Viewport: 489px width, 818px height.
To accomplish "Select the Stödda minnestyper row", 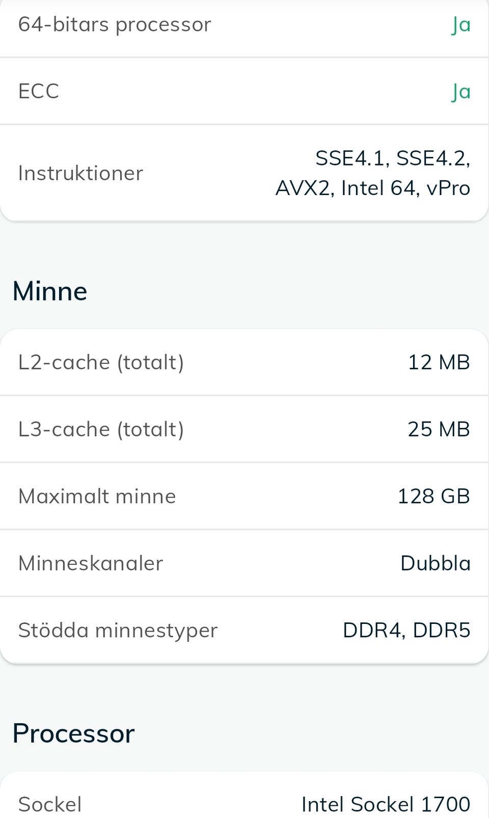I will click(x=244, y=630).
